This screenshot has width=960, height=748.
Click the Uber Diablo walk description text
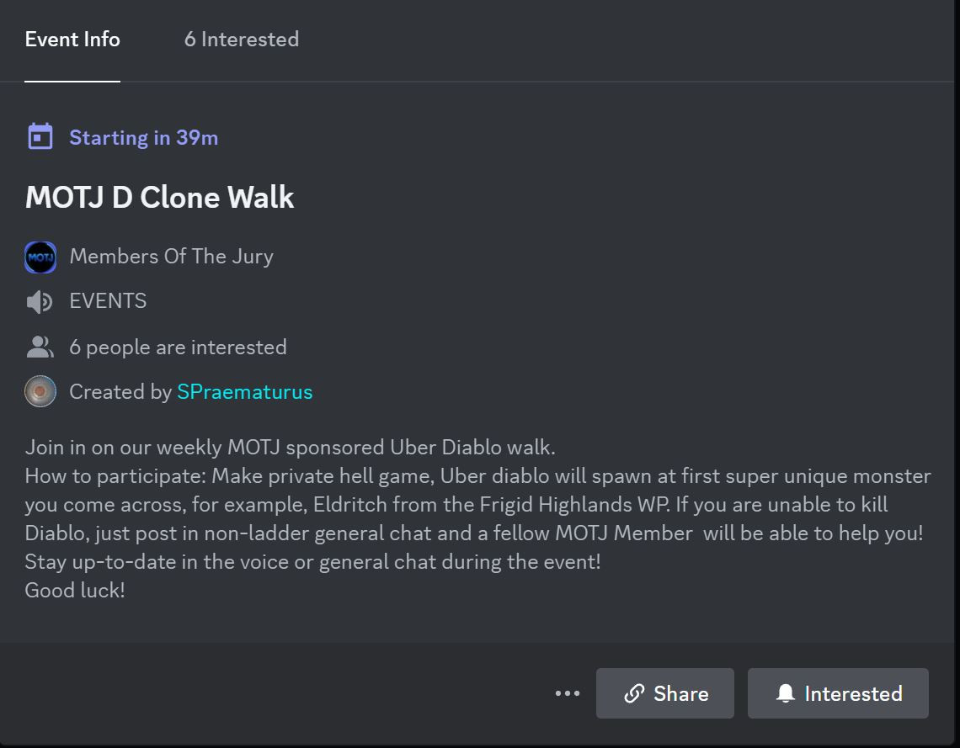[289, 447]
